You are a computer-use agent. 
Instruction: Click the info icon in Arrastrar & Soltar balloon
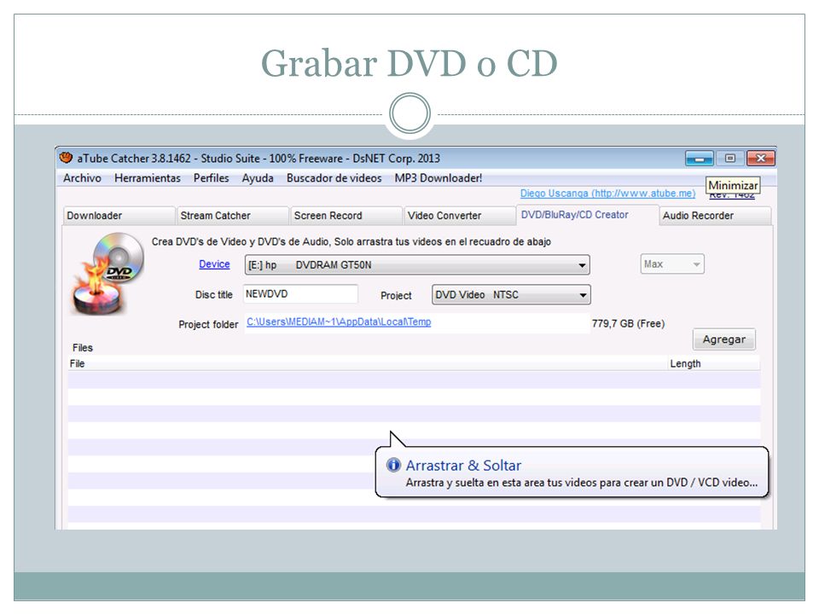coord(393,465)
